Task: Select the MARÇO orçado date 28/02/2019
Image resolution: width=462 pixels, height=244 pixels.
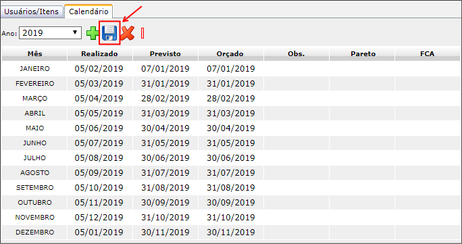Action: point(231,99)
